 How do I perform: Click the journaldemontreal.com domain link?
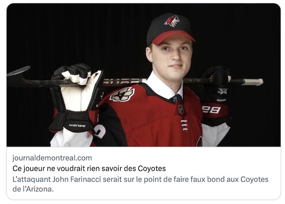tap(52, 158)
